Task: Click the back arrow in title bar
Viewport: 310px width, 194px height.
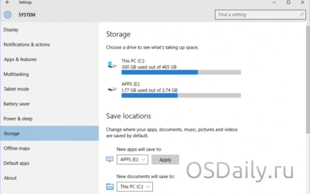Action: click(7, 2)
